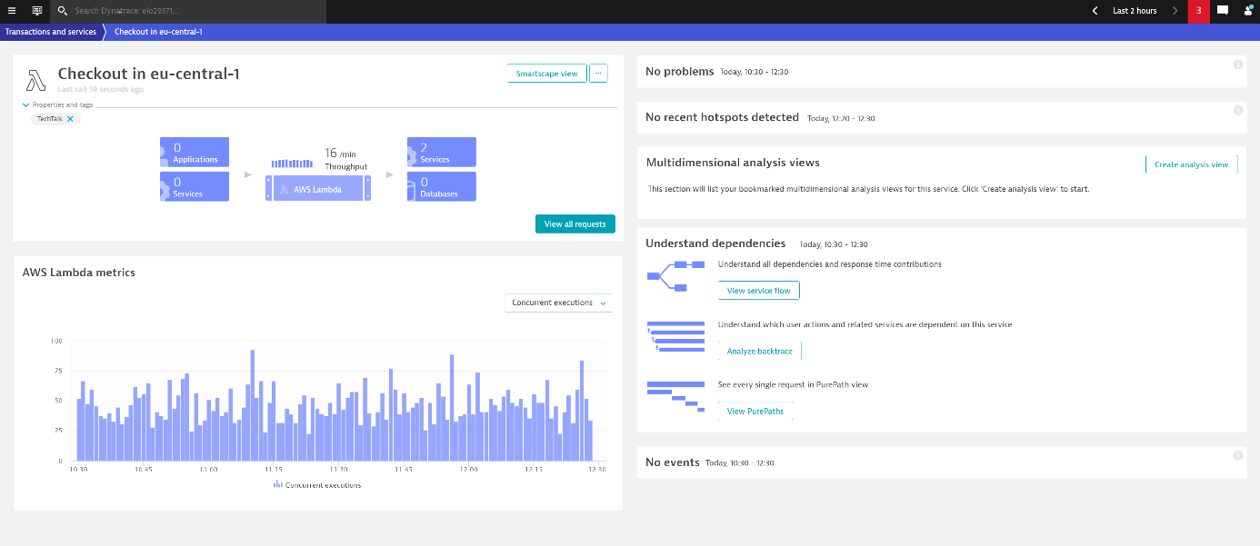Click Create analysis view
The width and height of the screenshot is (1260, 546).
(1191, 164)
